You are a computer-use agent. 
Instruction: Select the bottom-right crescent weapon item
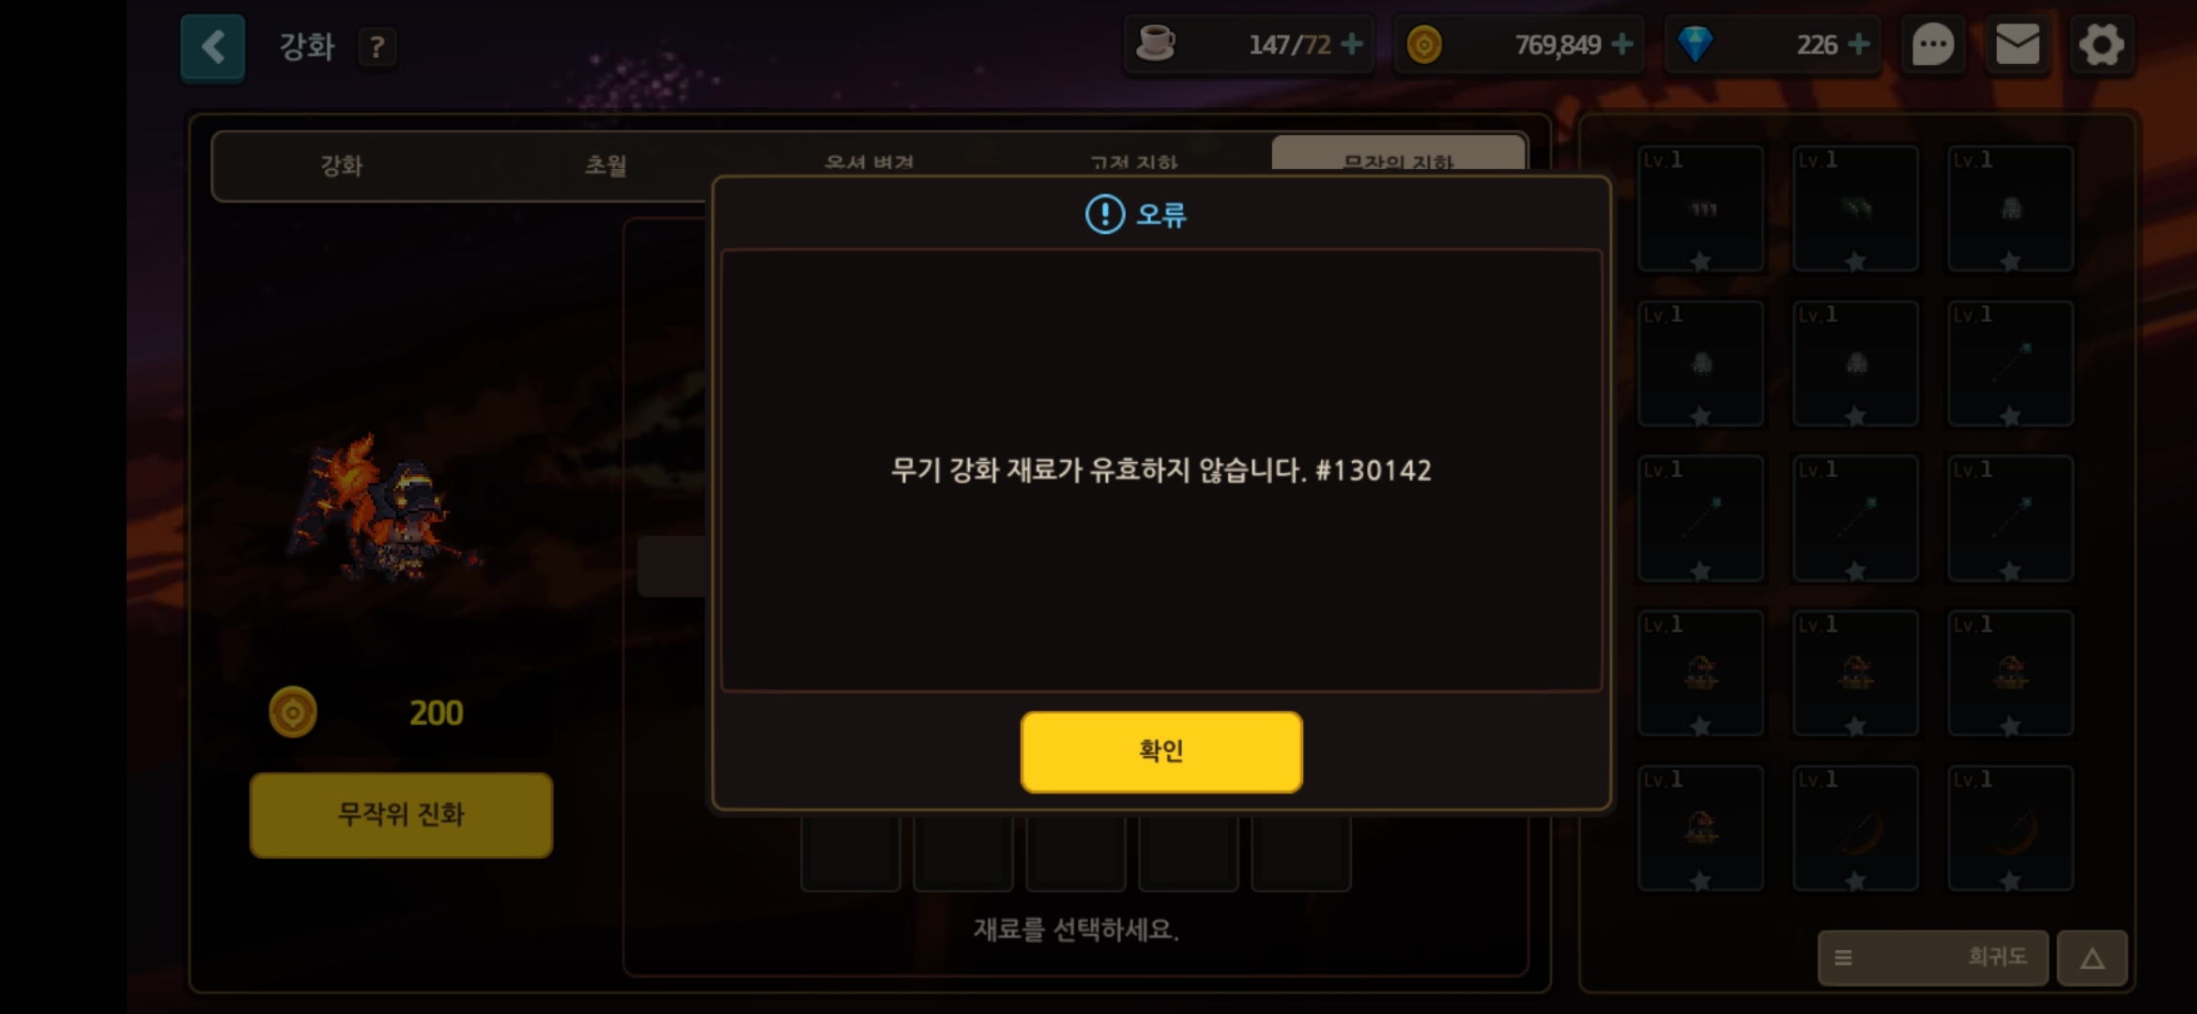[2010, 828]
